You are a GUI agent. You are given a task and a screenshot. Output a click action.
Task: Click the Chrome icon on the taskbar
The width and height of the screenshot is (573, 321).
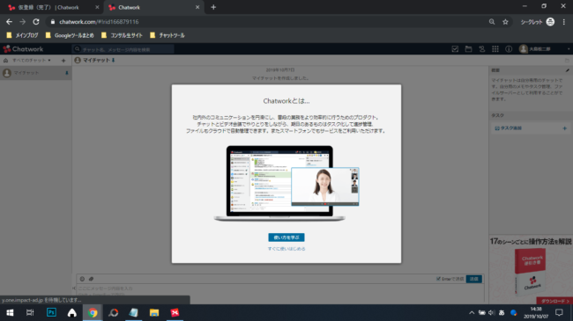(x=93, y=312)
